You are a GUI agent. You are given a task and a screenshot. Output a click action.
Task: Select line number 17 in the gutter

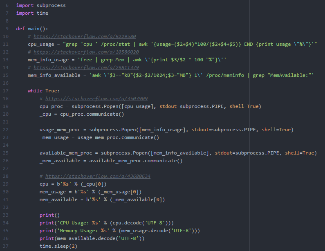point(6,91)
